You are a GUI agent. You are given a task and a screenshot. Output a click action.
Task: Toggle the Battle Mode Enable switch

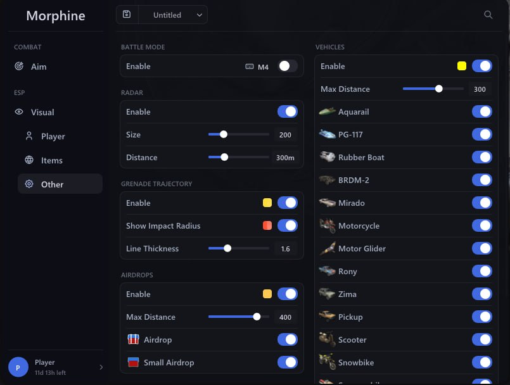(288, 66)
